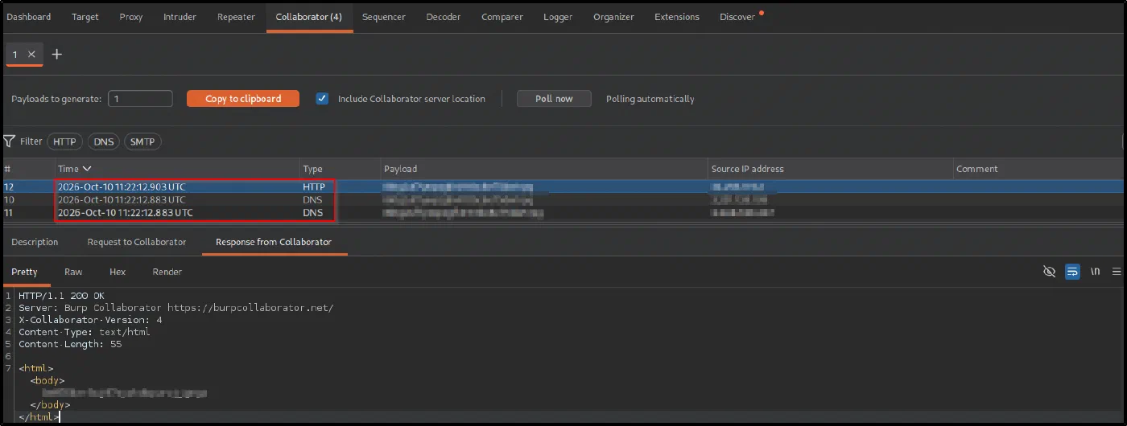Sort by the Type column header
1127x426 pixels.
coord(340,169)
